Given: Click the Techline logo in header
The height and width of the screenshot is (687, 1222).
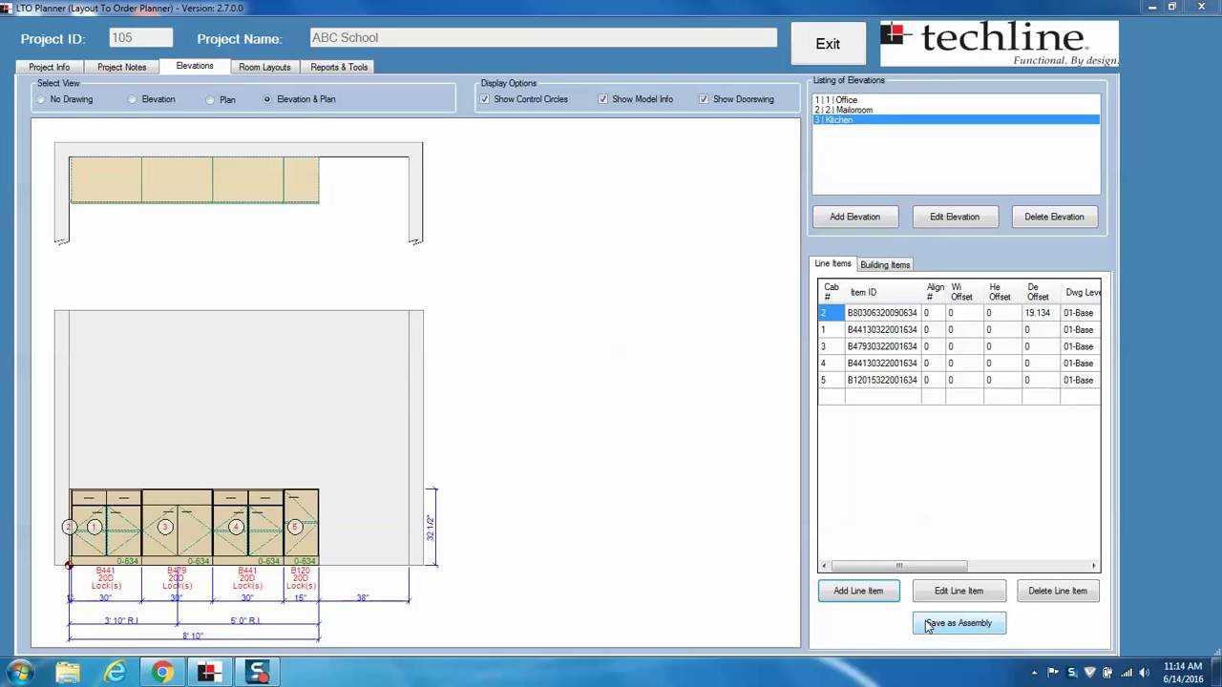Looking at the screenshot, I should (999, 44).
